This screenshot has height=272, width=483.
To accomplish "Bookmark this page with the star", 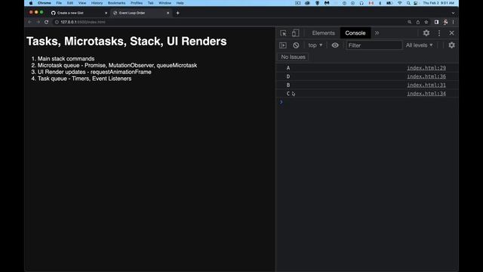I will [x=426, y=22].
